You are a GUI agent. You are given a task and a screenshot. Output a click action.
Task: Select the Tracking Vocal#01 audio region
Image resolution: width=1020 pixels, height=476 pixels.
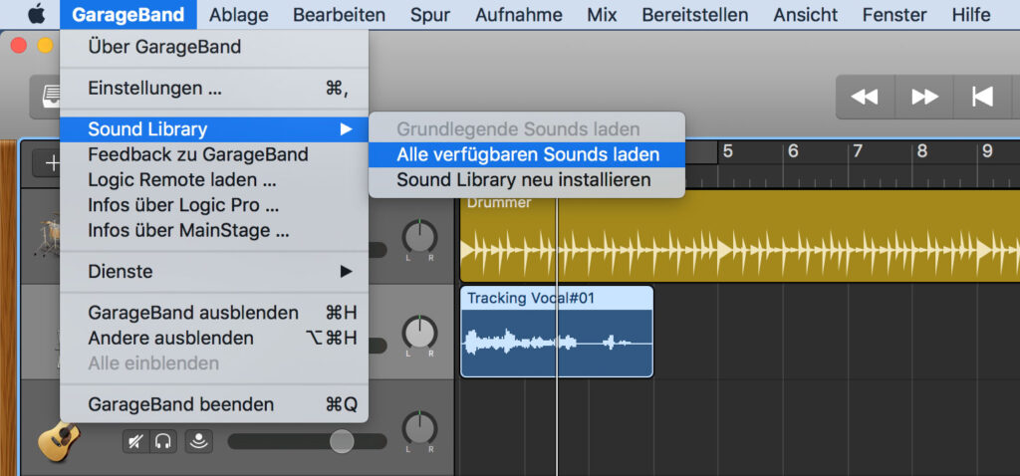click(557, 332)
